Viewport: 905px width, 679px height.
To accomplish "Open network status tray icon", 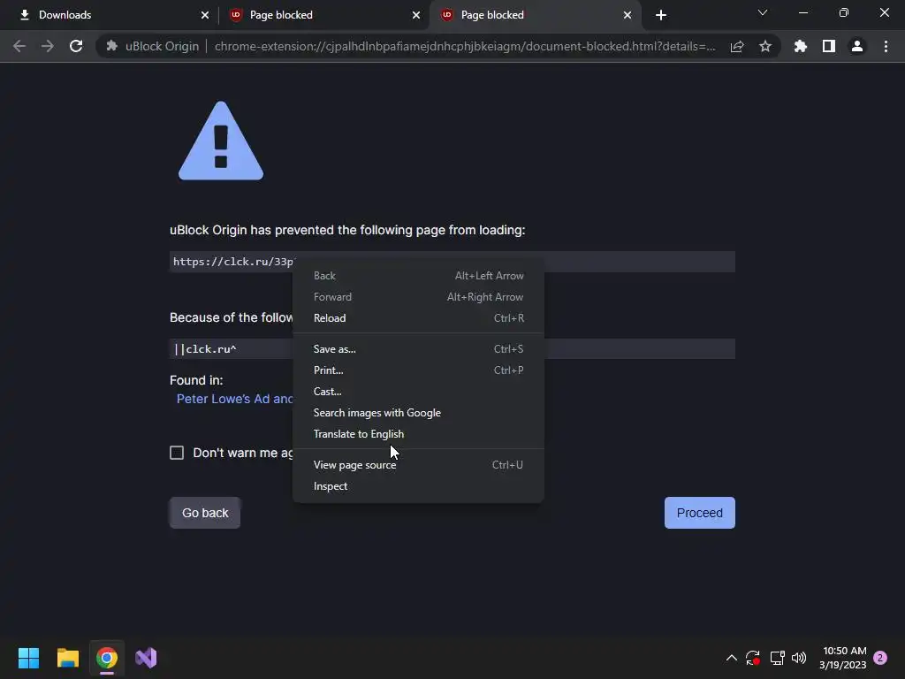I will 777,658.
